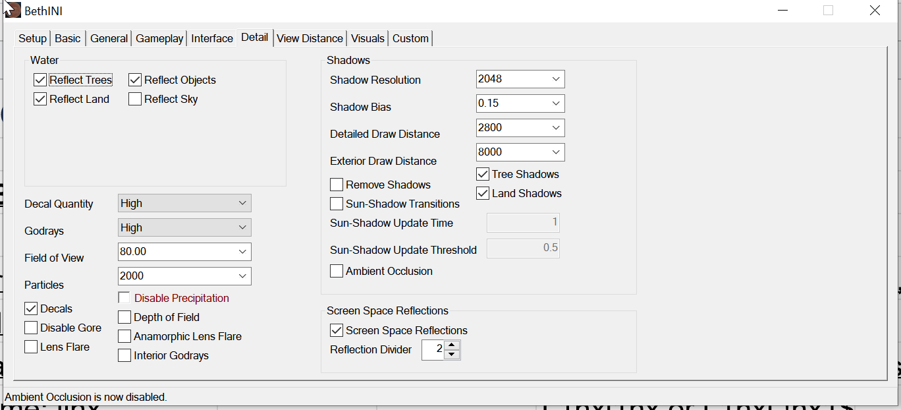Expand Exterior Draw Distance dropdown
Viewport: 901px width, 410px height.
520,152
